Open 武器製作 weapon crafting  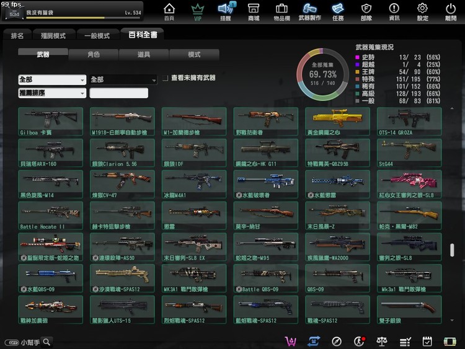309,12
